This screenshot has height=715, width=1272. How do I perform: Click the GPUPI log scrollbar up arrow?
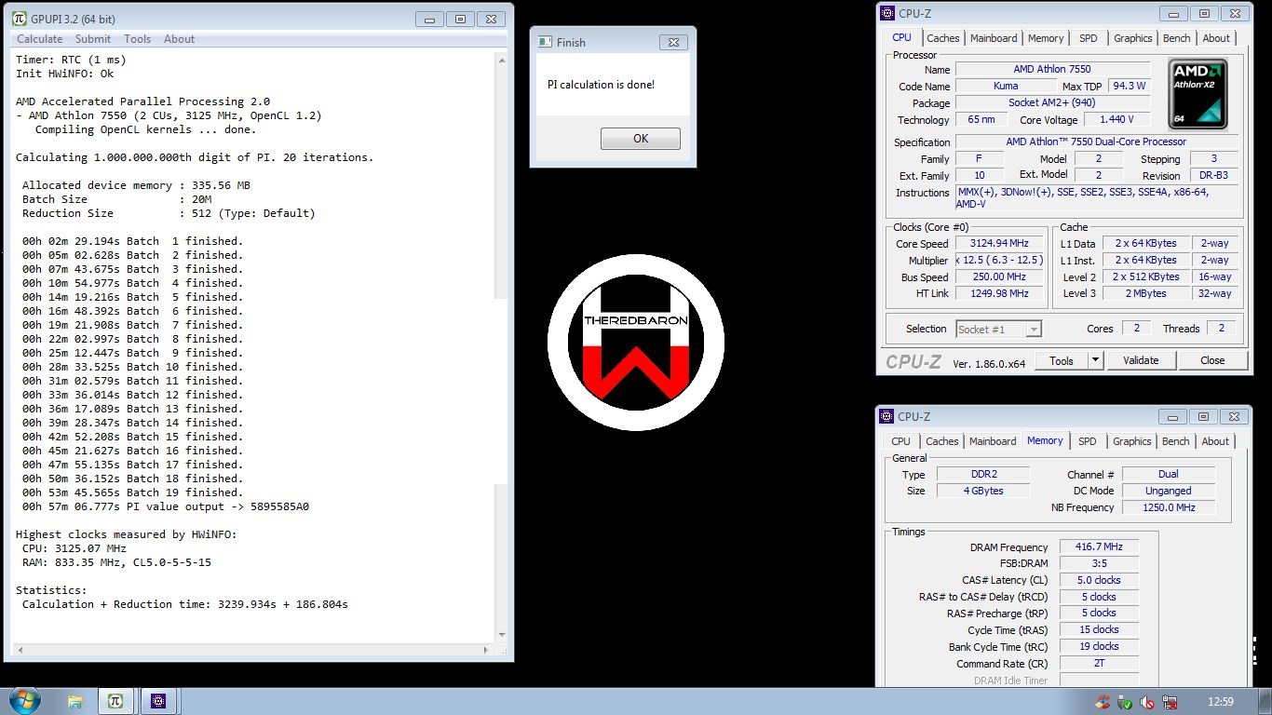coord(501,59)
